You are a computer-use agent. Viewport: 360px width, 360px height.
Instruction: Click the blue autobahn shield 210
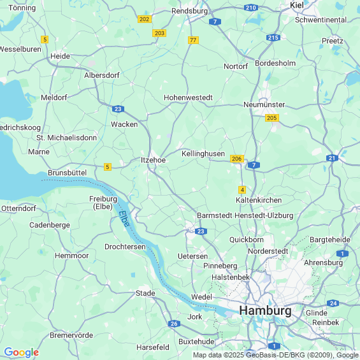[x=251, y=8]
